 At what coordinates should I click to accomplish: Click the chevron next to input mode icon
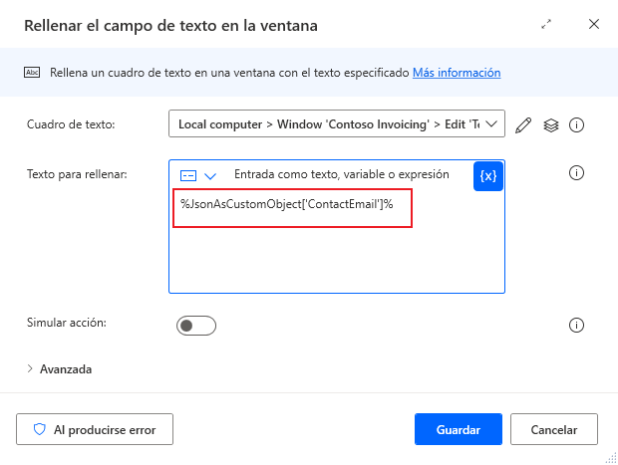coord(210,176)
